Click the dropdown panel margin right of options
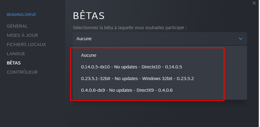This screenshot has width=260, height=127. point(236,73)
